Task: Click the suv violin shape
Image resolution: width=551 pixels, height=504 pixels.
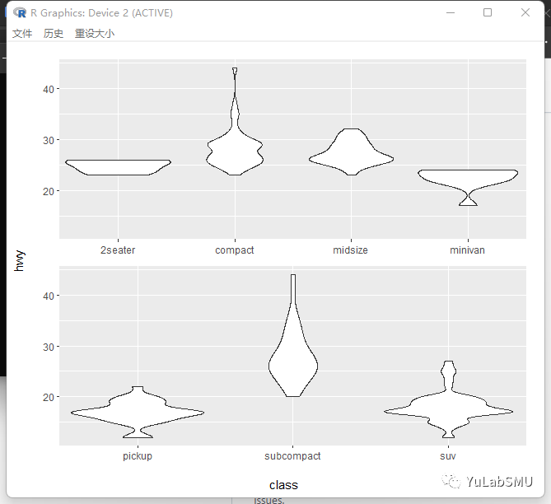Action: pyautogui.click(x=448, y=410)
